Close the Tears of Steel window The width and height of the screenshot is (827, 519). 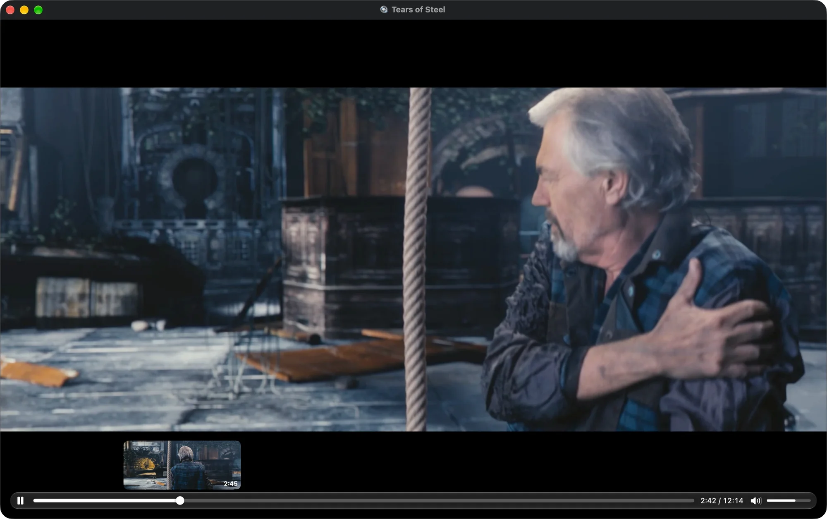coord(10,10)
